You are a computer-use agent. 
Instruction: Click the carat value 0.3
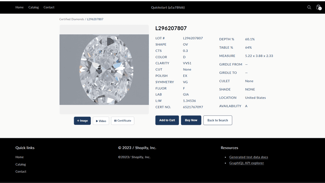(185, 51)
